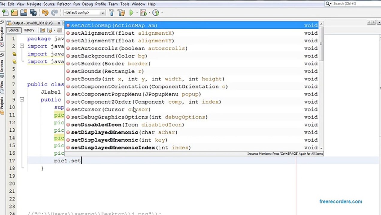Image resolution: width=381 pixels, height=215 pixels.
Task: Select setBounds(Rectangle r) completion
Action: (192, 71)
